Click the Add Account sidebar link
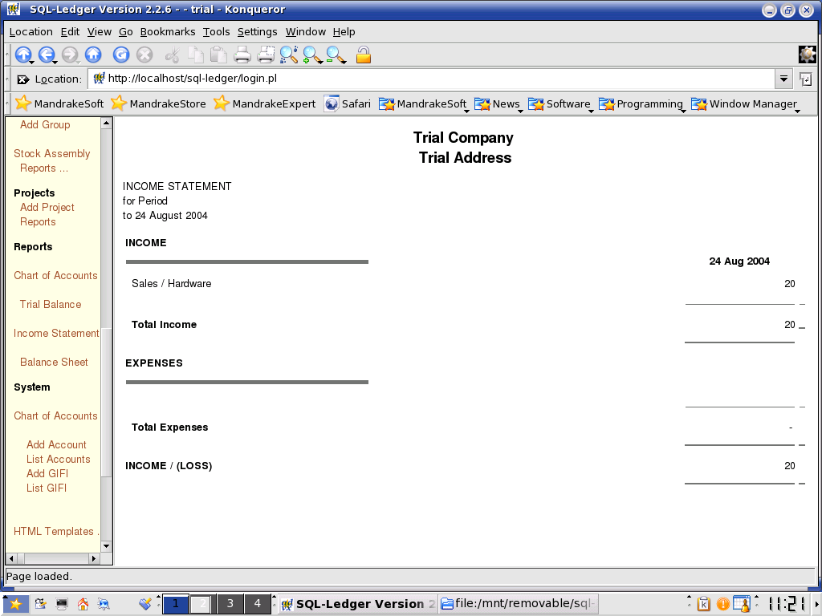822x616 pixels. [56, 445]
